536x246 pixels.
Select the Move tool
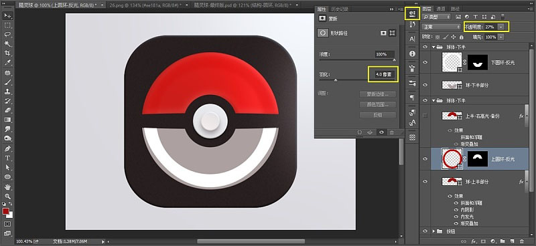pos(7,15)
